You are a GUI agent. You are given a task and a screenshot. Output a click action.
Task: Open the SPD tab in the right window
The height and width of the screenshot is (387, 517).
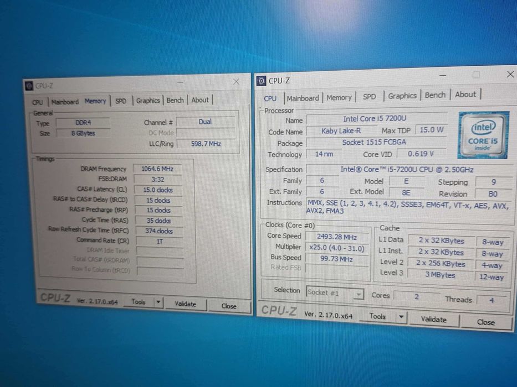pos(369,97)
